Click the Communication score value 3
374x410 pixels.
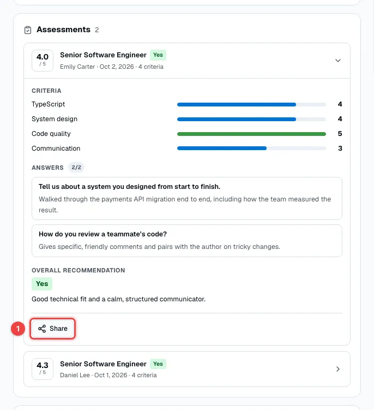[340, 148]
